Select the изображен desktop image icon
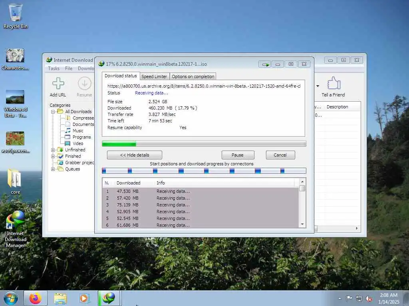Viewport: 409px width, 306px height. point(15,142)
